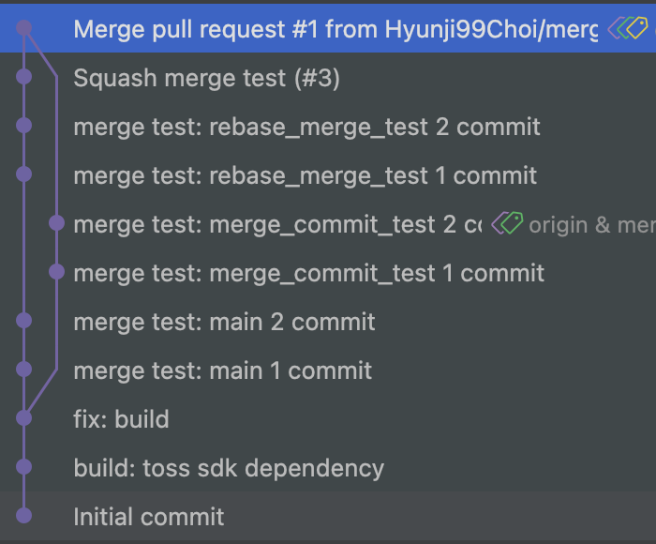Click the top graph node of merge pull request
Screen dimensions: 656x544
point(24,29)
